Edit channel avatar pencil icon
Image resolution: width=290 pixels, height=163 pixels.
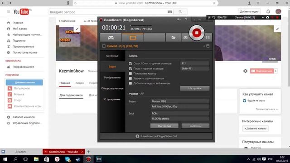coord(77,29)
